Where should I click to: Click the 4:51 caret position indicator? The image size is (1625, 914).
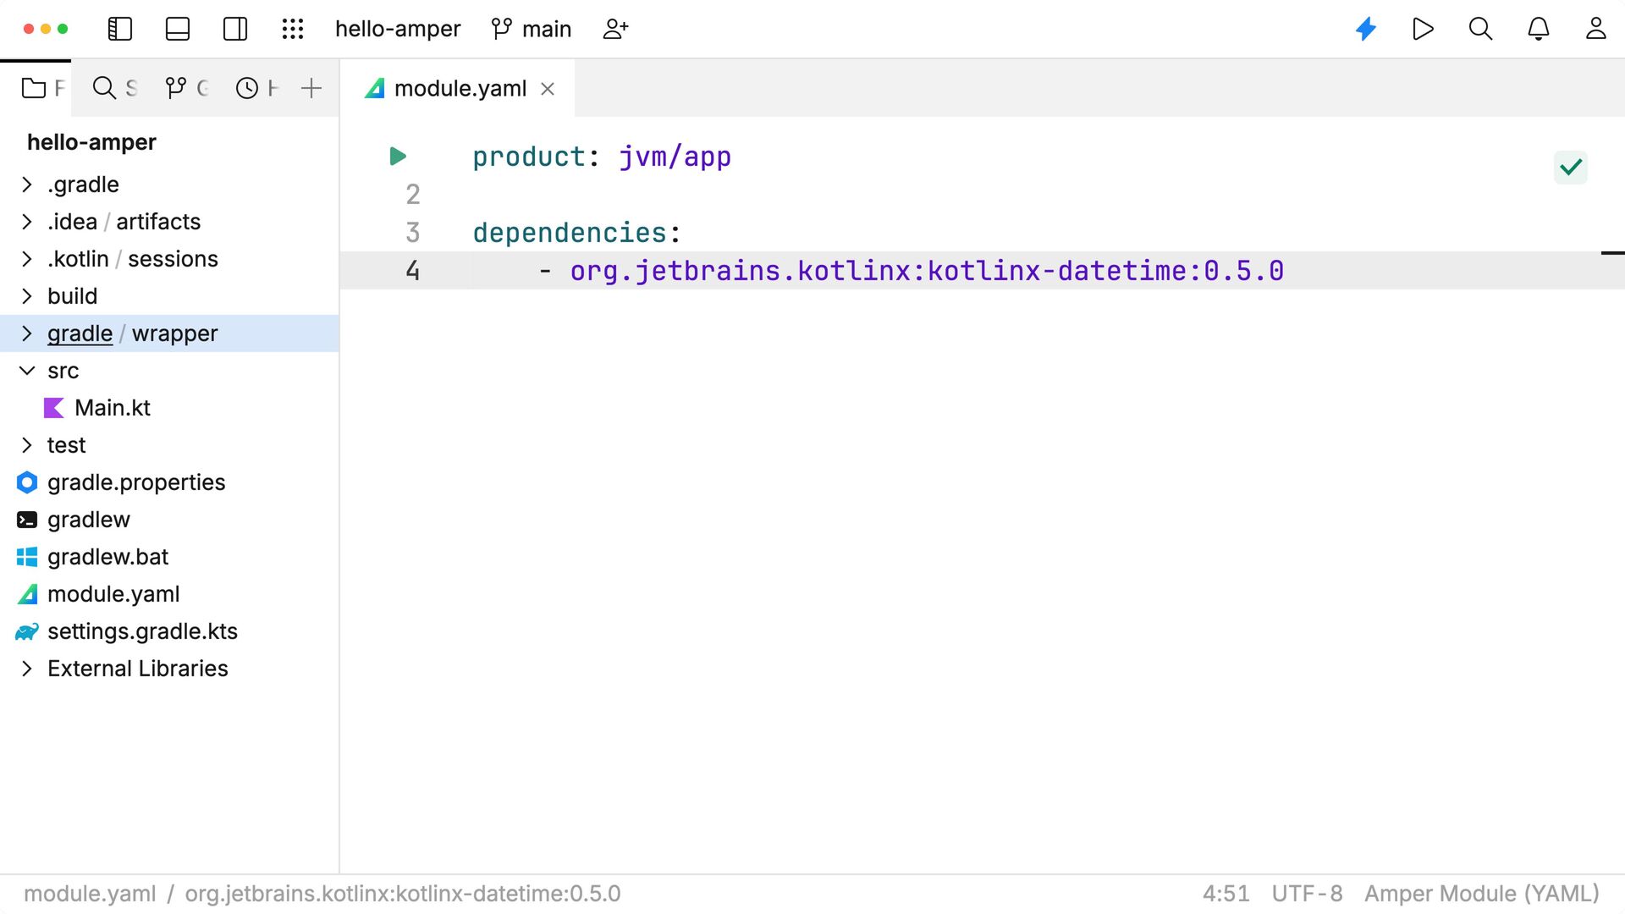[1226, 894]
